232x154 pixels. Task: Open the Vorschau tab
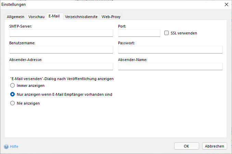click(36, 17)
